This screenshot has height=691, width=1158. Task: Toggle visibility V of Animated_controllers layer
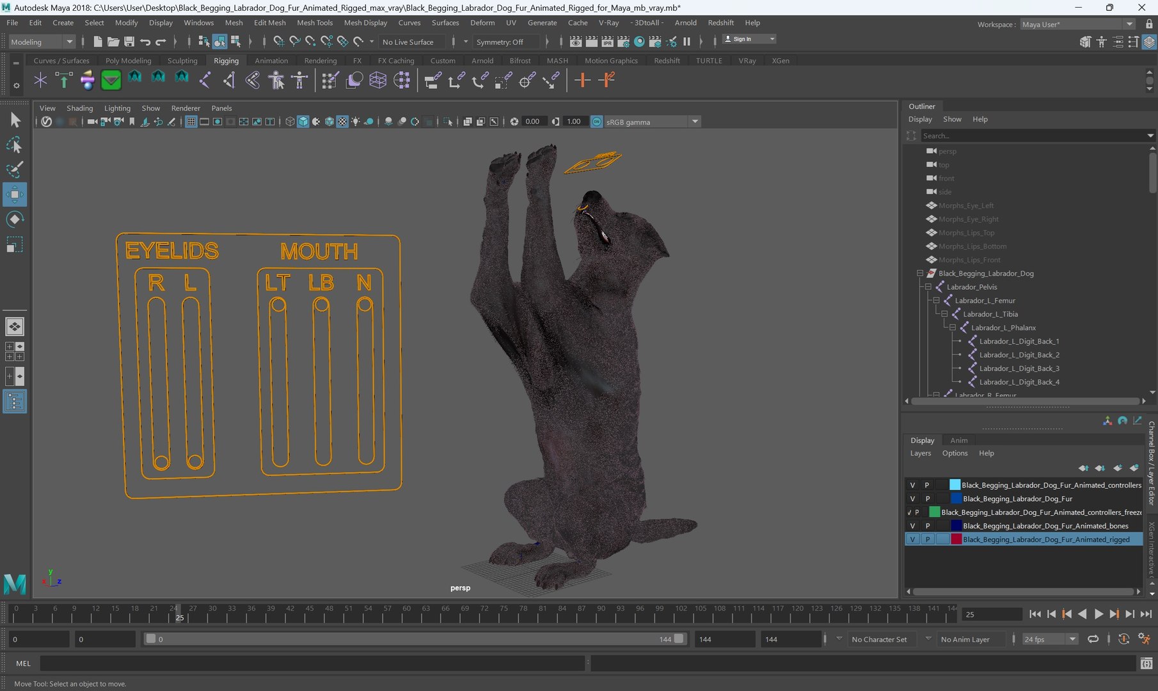[x=912, y=485]
